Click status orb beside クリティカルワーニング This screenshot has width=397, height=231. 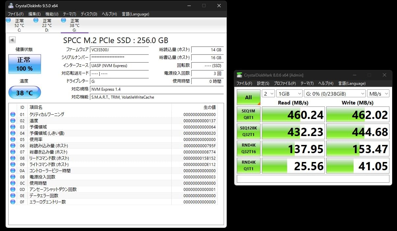[13, 114]
